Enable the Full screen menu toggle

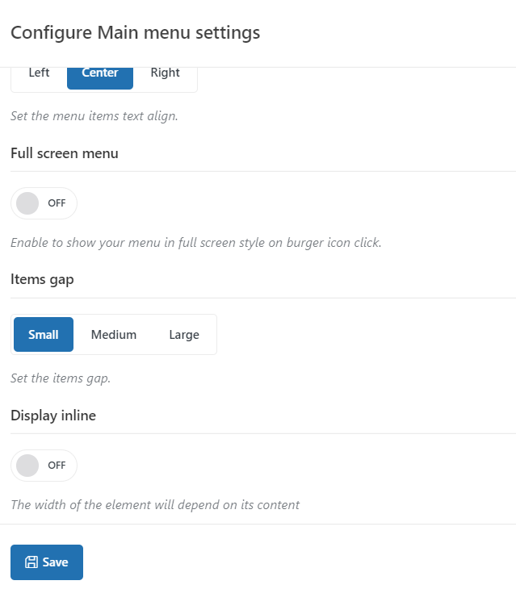click(x=44, y=203)
